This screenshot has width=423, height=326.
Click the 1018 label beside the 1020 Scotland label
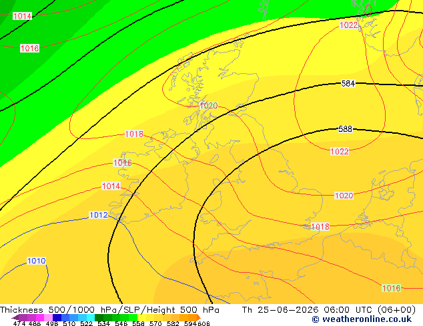tap(134, 134)
